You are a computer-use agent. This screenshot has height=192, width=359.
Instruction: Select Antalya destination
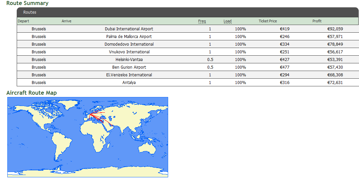[129, 82]
